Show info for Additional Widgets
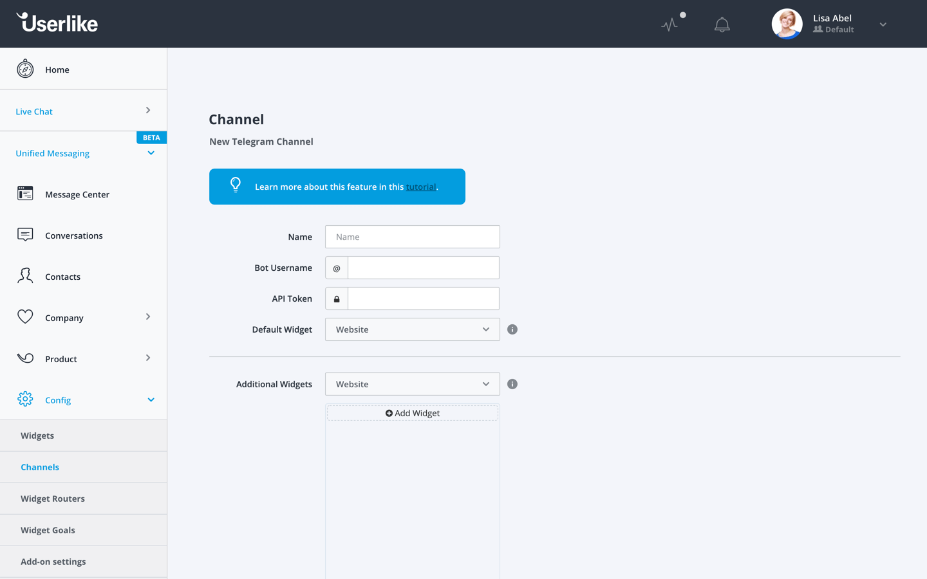This screenshot has height=579, width=927. click(512, 384)
